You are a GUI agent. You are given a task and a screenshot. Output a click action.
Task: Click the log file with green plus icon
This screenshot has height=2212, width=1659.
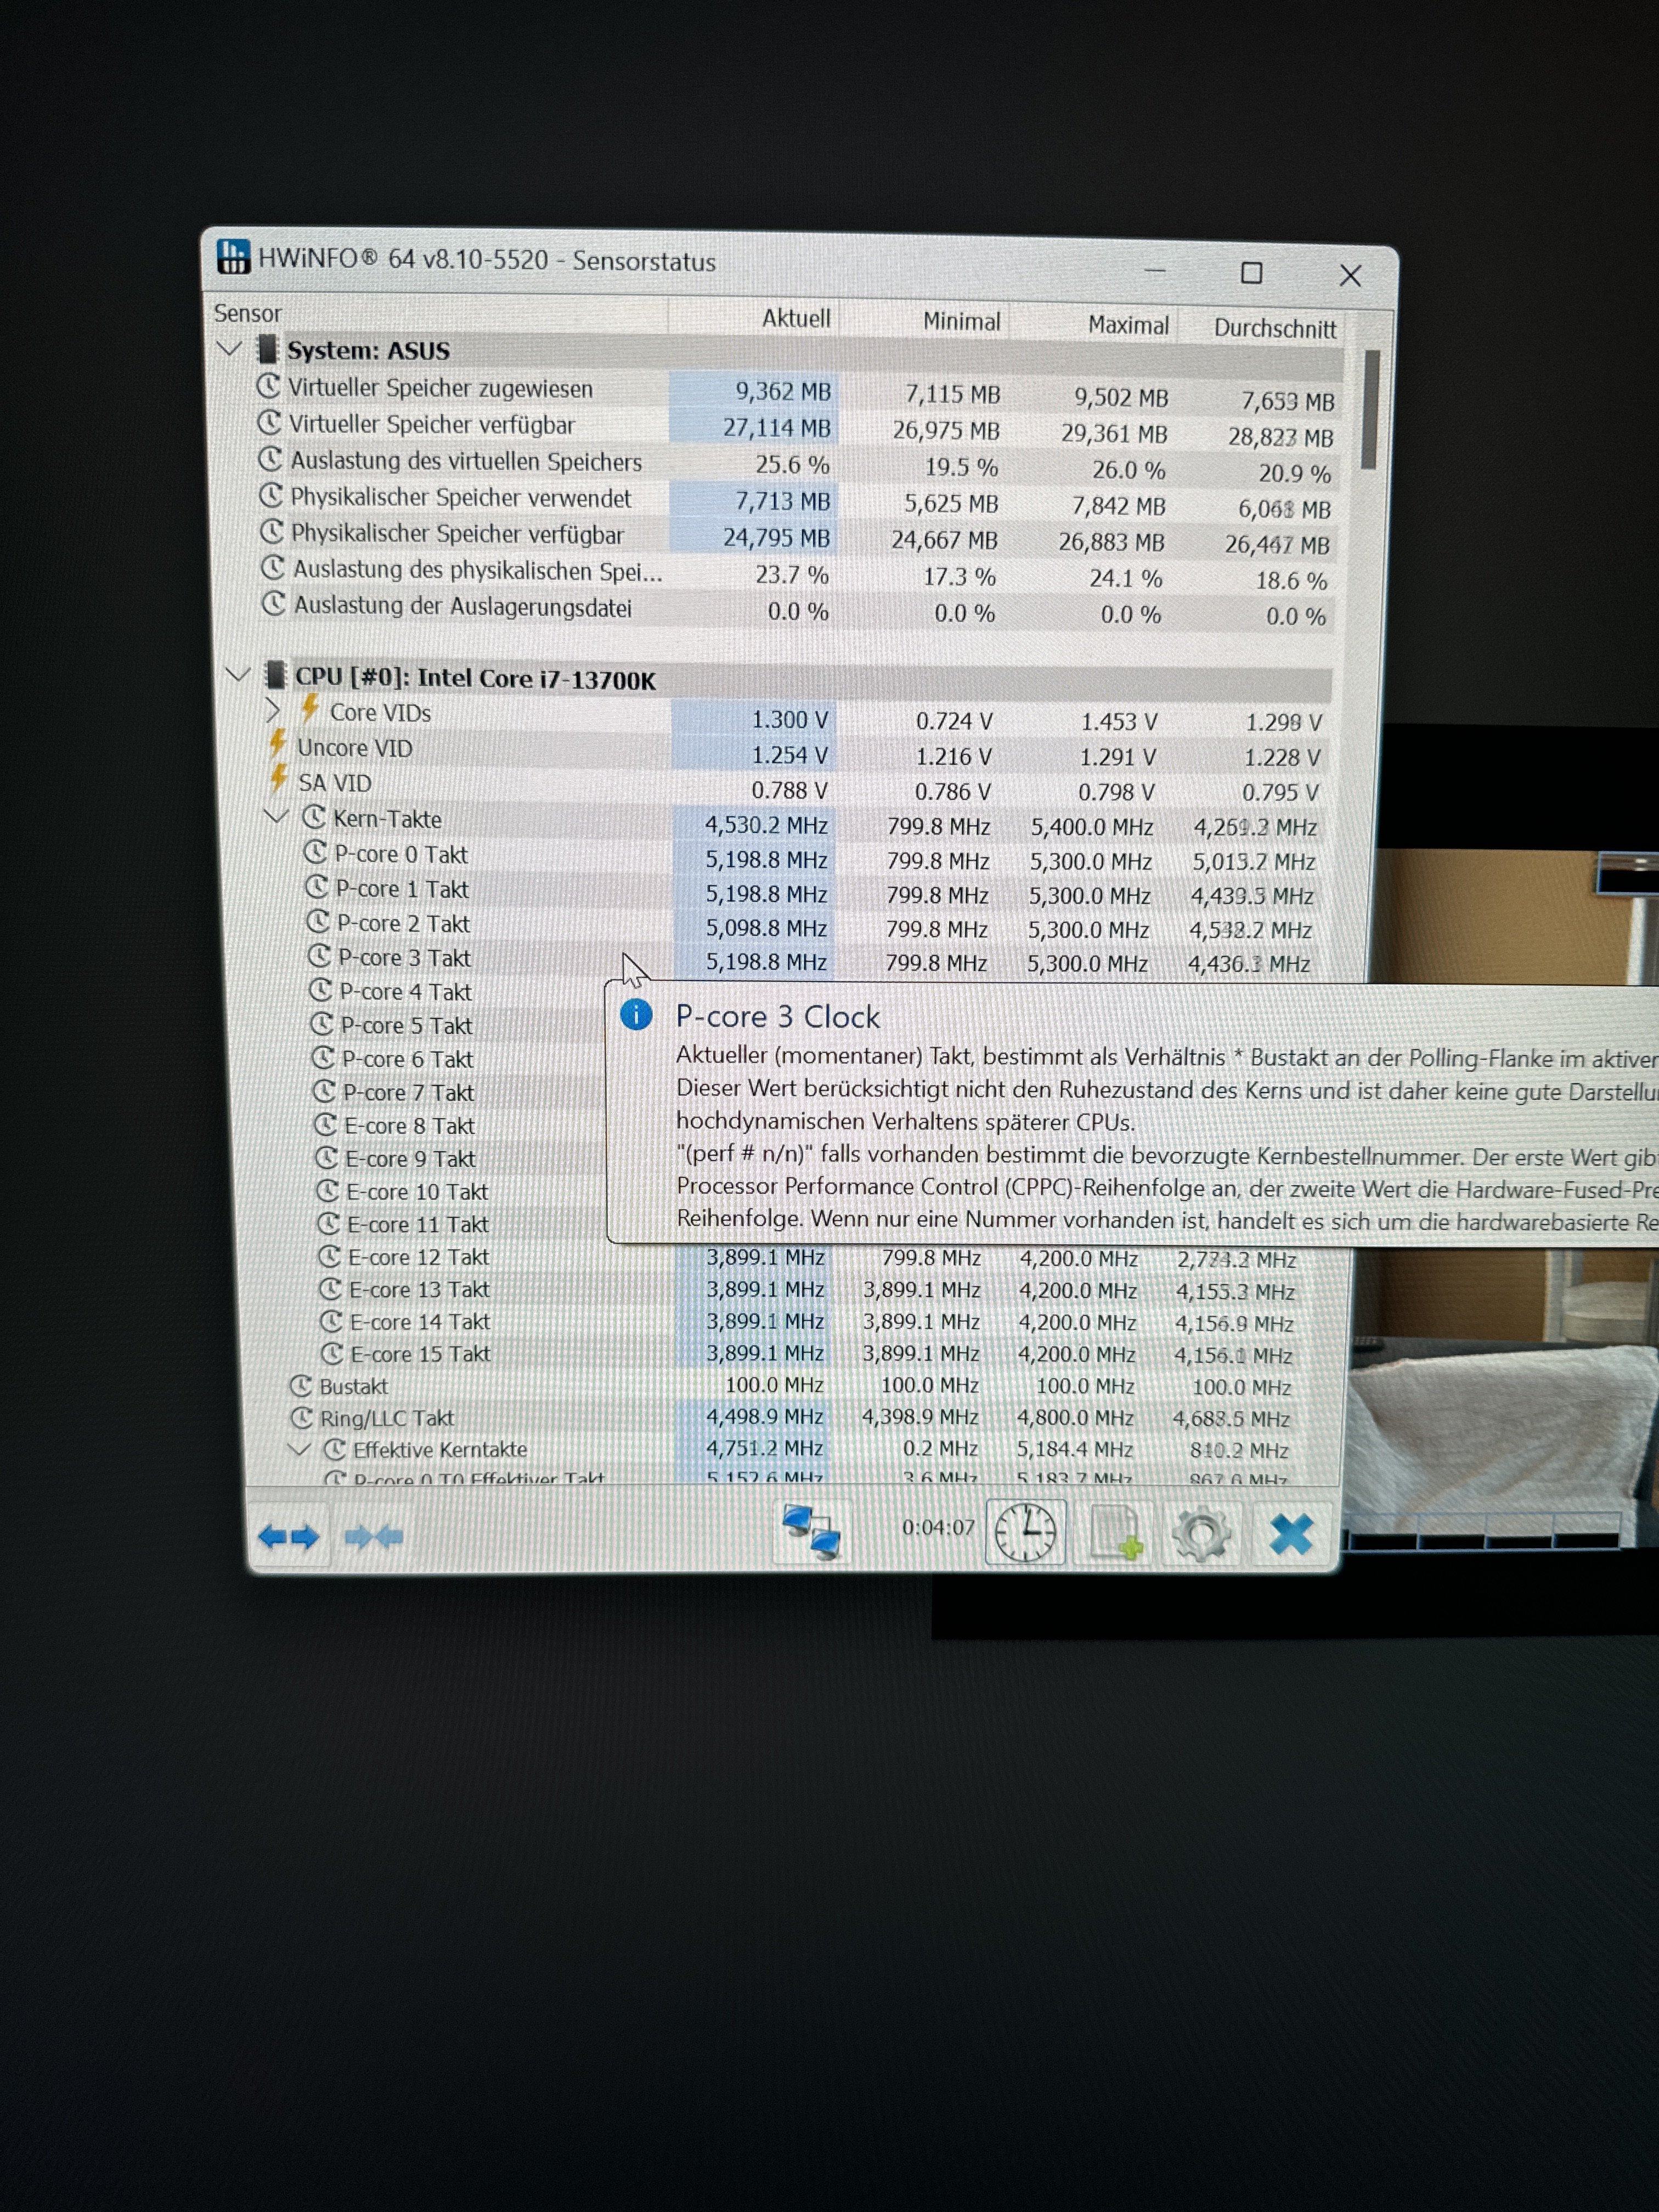(1117, 1533)
